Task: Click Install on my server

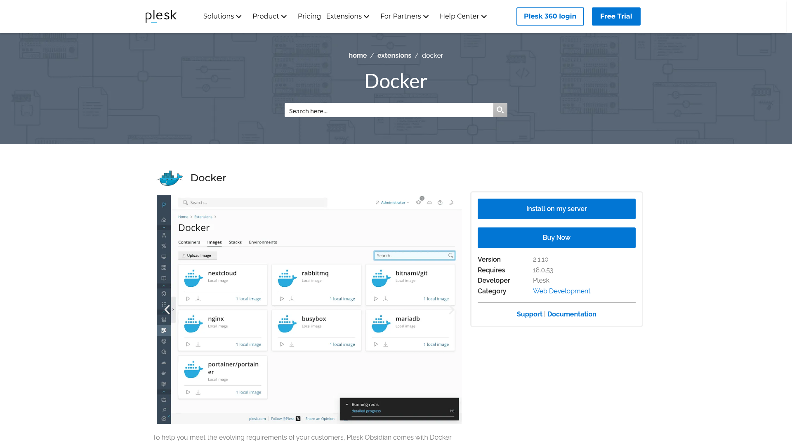Action: [x=556, y=209]
